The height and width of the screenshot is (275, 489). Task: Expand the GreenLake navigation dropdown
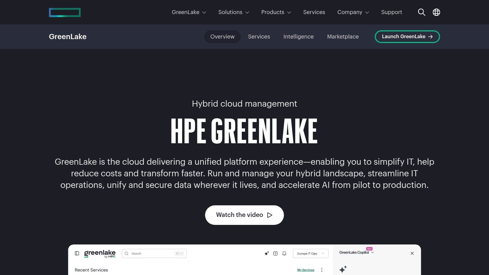point(189,12)
